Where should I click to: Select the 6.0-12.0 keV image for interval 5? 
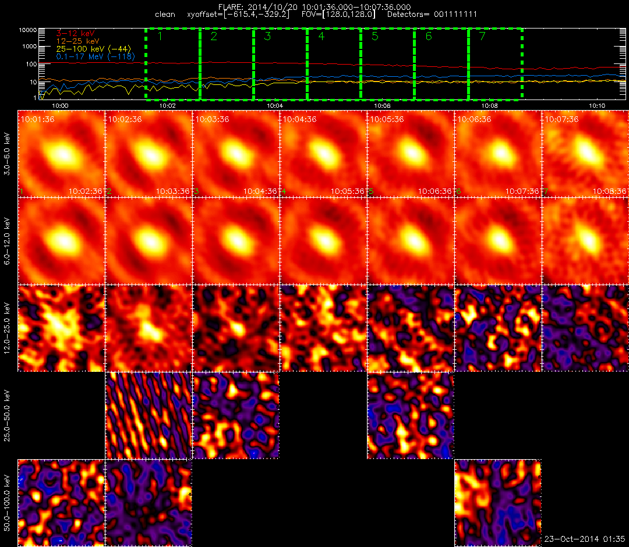[411, 241]
